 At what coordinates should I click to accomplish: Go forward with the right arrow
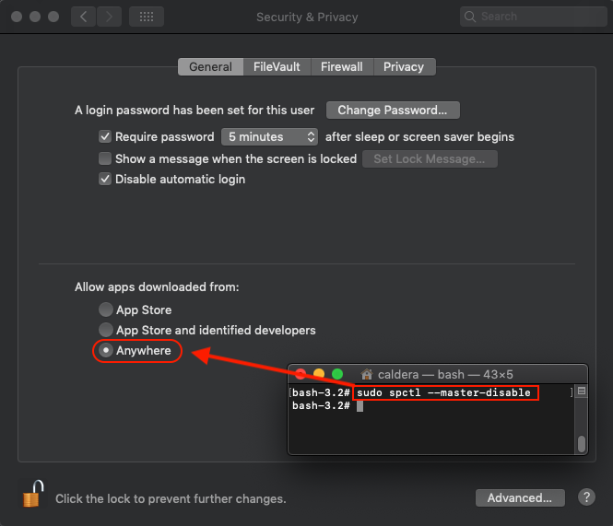(x=109, y=17)
